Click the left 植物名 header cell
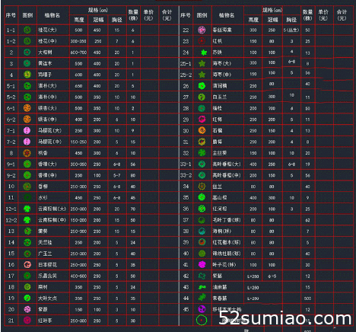 (52, 15)
